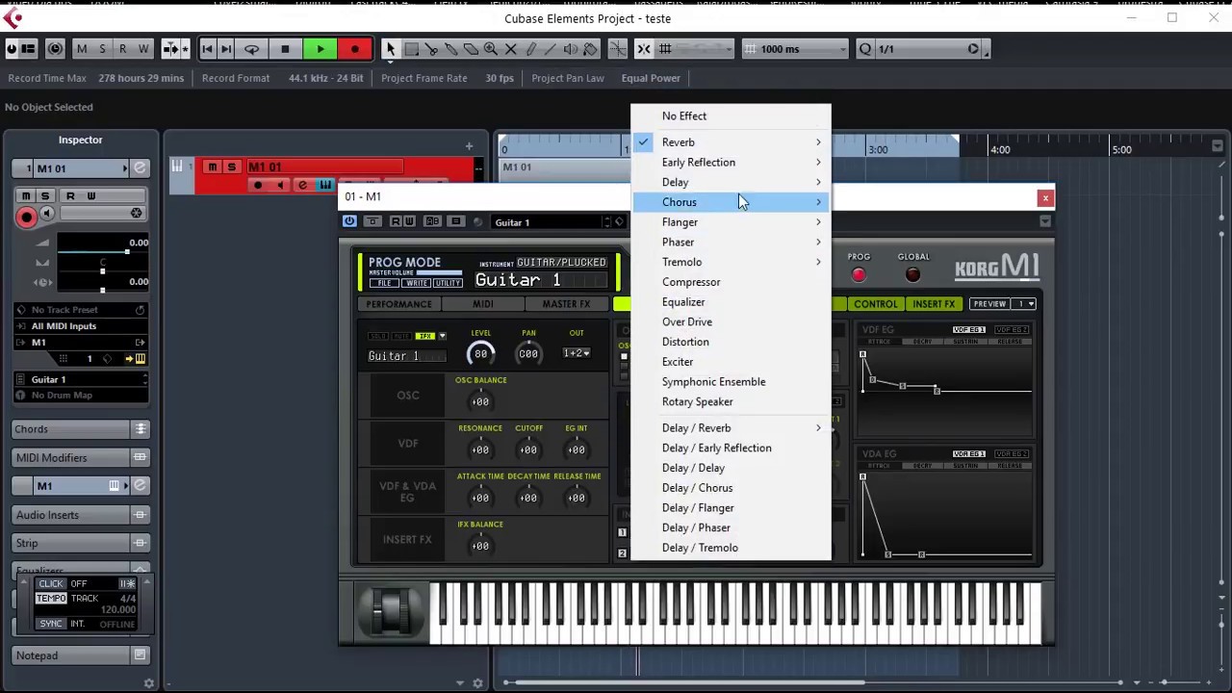Click the Inspector edit channel 'e' button

[x=140, y=168]
